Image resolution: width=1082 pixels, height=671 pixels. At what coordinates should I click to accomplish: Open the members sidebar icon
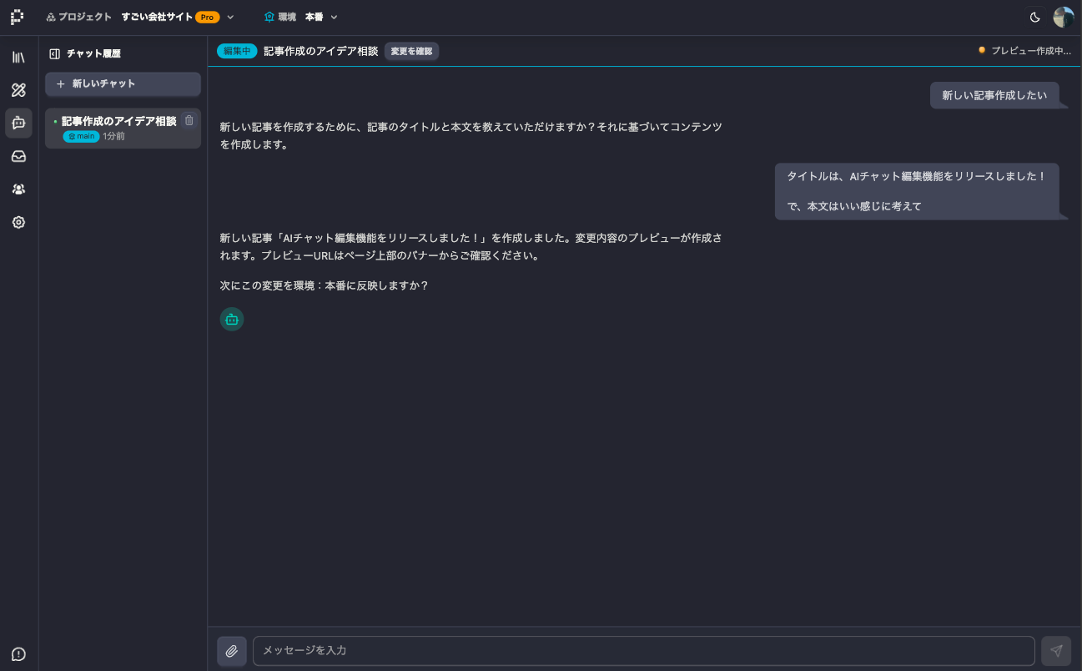point(18,189)
